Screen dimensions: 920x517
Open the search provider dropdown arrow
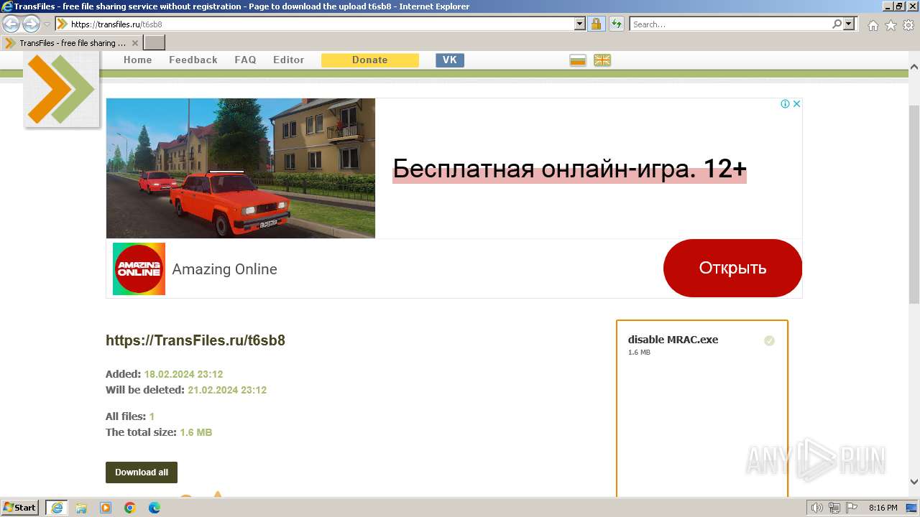[850, 24]
